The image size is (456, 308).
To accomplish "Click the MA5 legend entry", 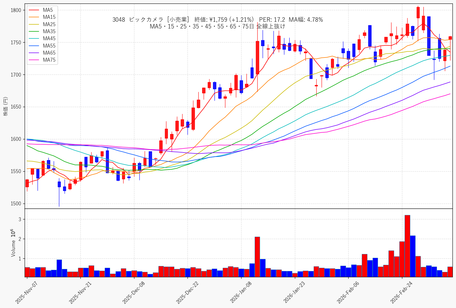I will coord(41,10).
